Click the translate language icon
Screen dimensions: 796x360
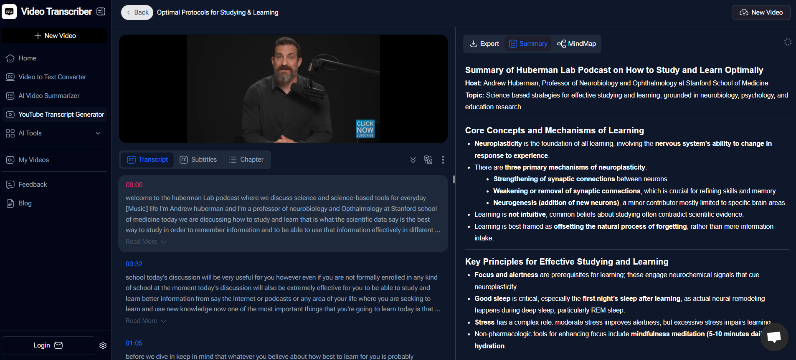click(428, 160)
